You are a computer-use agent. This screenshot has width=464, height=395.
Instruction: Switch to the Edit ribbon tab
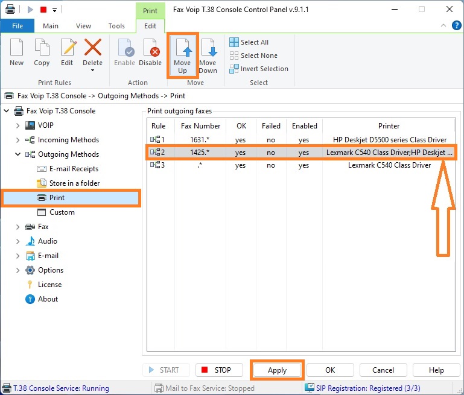(150, 26)
